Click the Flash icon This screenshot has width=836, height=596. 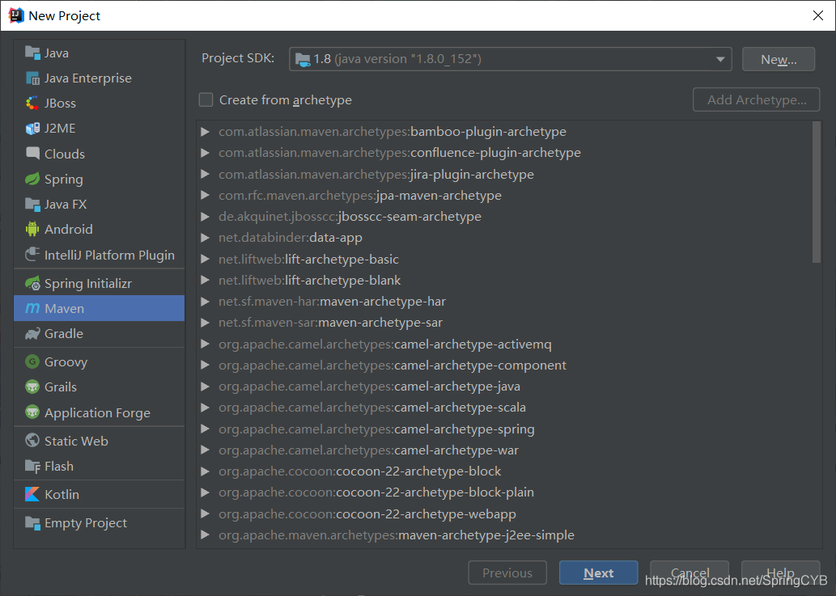coord(32,466)
